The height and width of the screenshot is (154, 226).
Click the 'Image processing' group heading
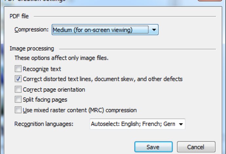coord(32,49)
